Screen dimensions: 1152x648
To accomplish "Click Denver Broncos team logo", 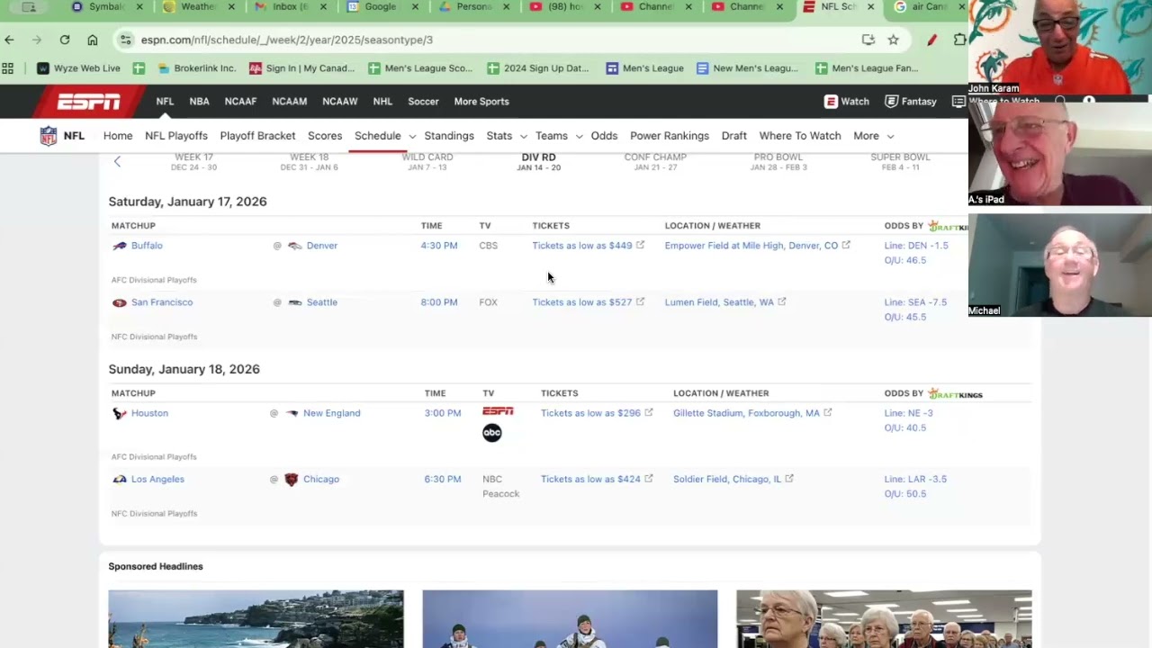I will point(294,246).
